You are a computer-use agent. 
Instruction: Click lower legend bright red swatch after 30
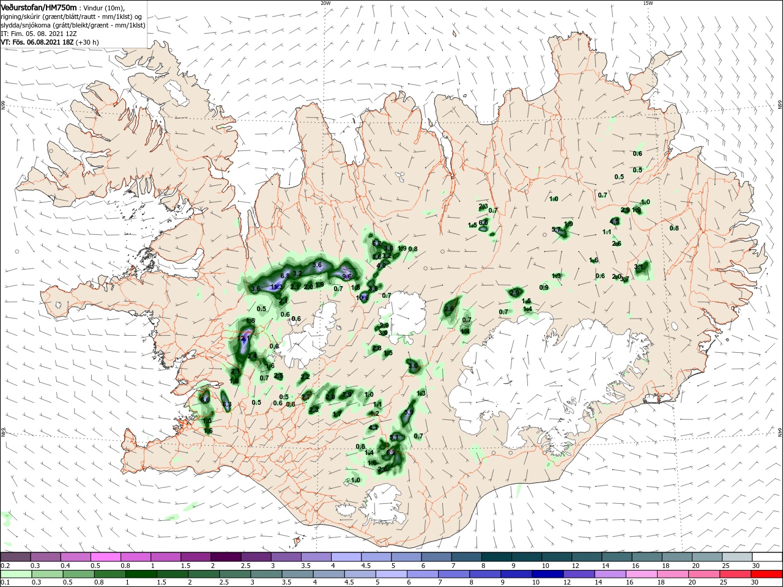click(768, 574)
